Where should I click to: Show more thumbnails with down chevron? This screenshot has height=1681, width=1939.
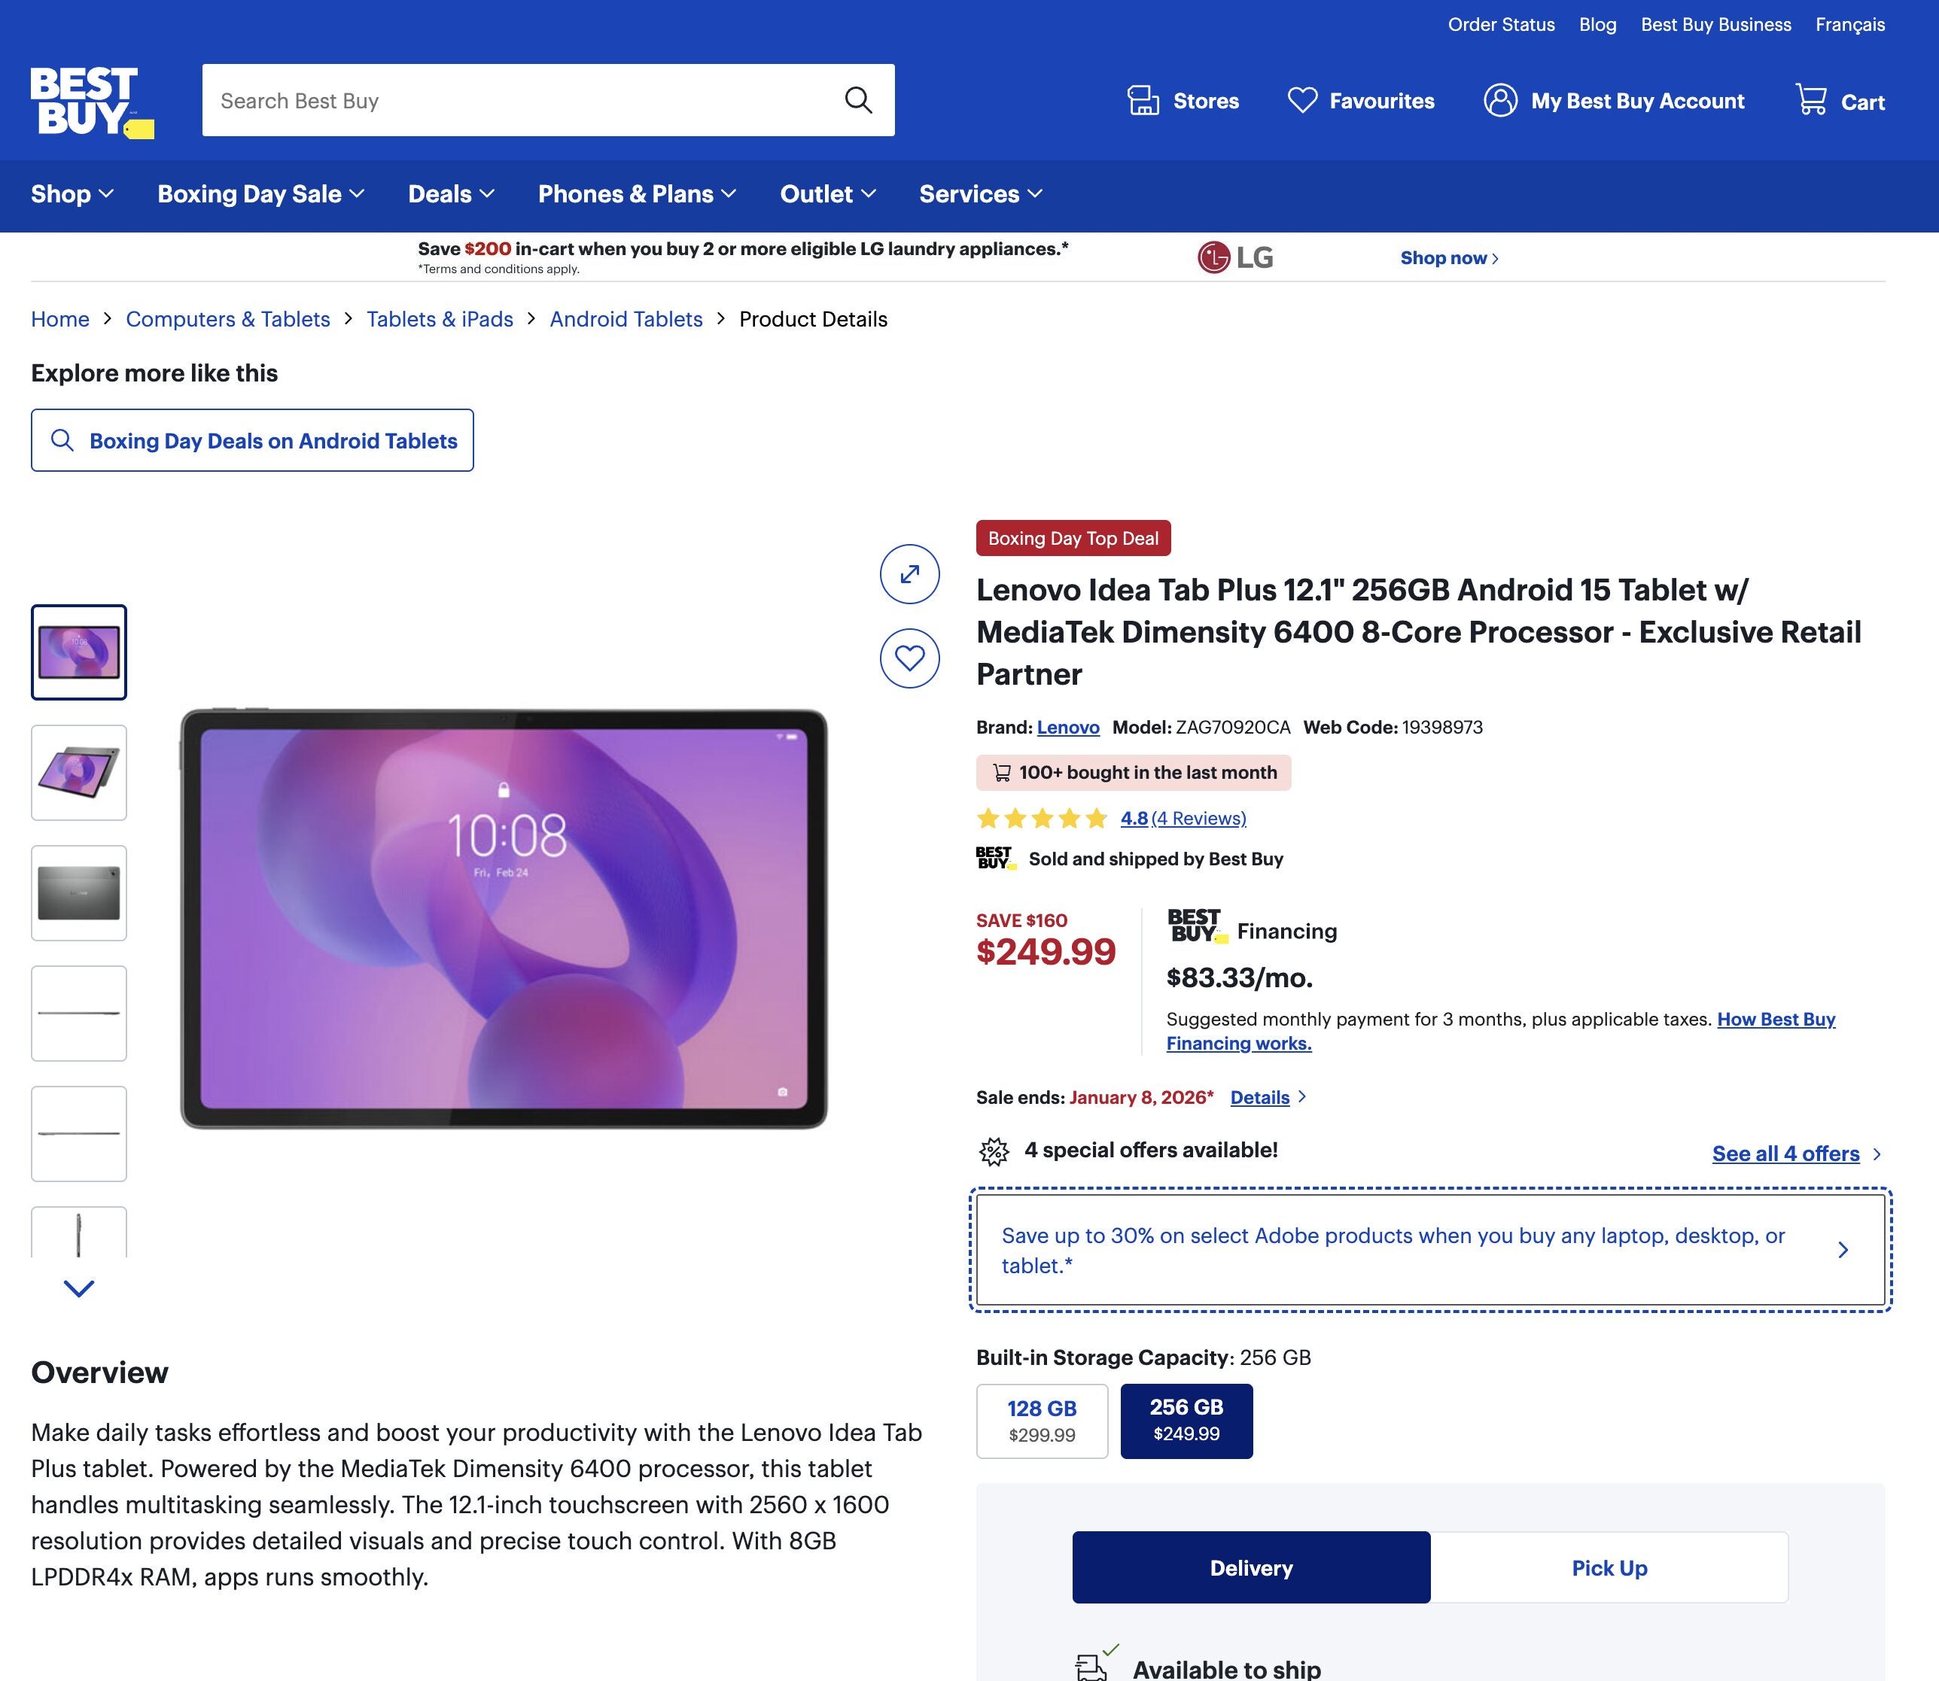[x=79, y=1288]
